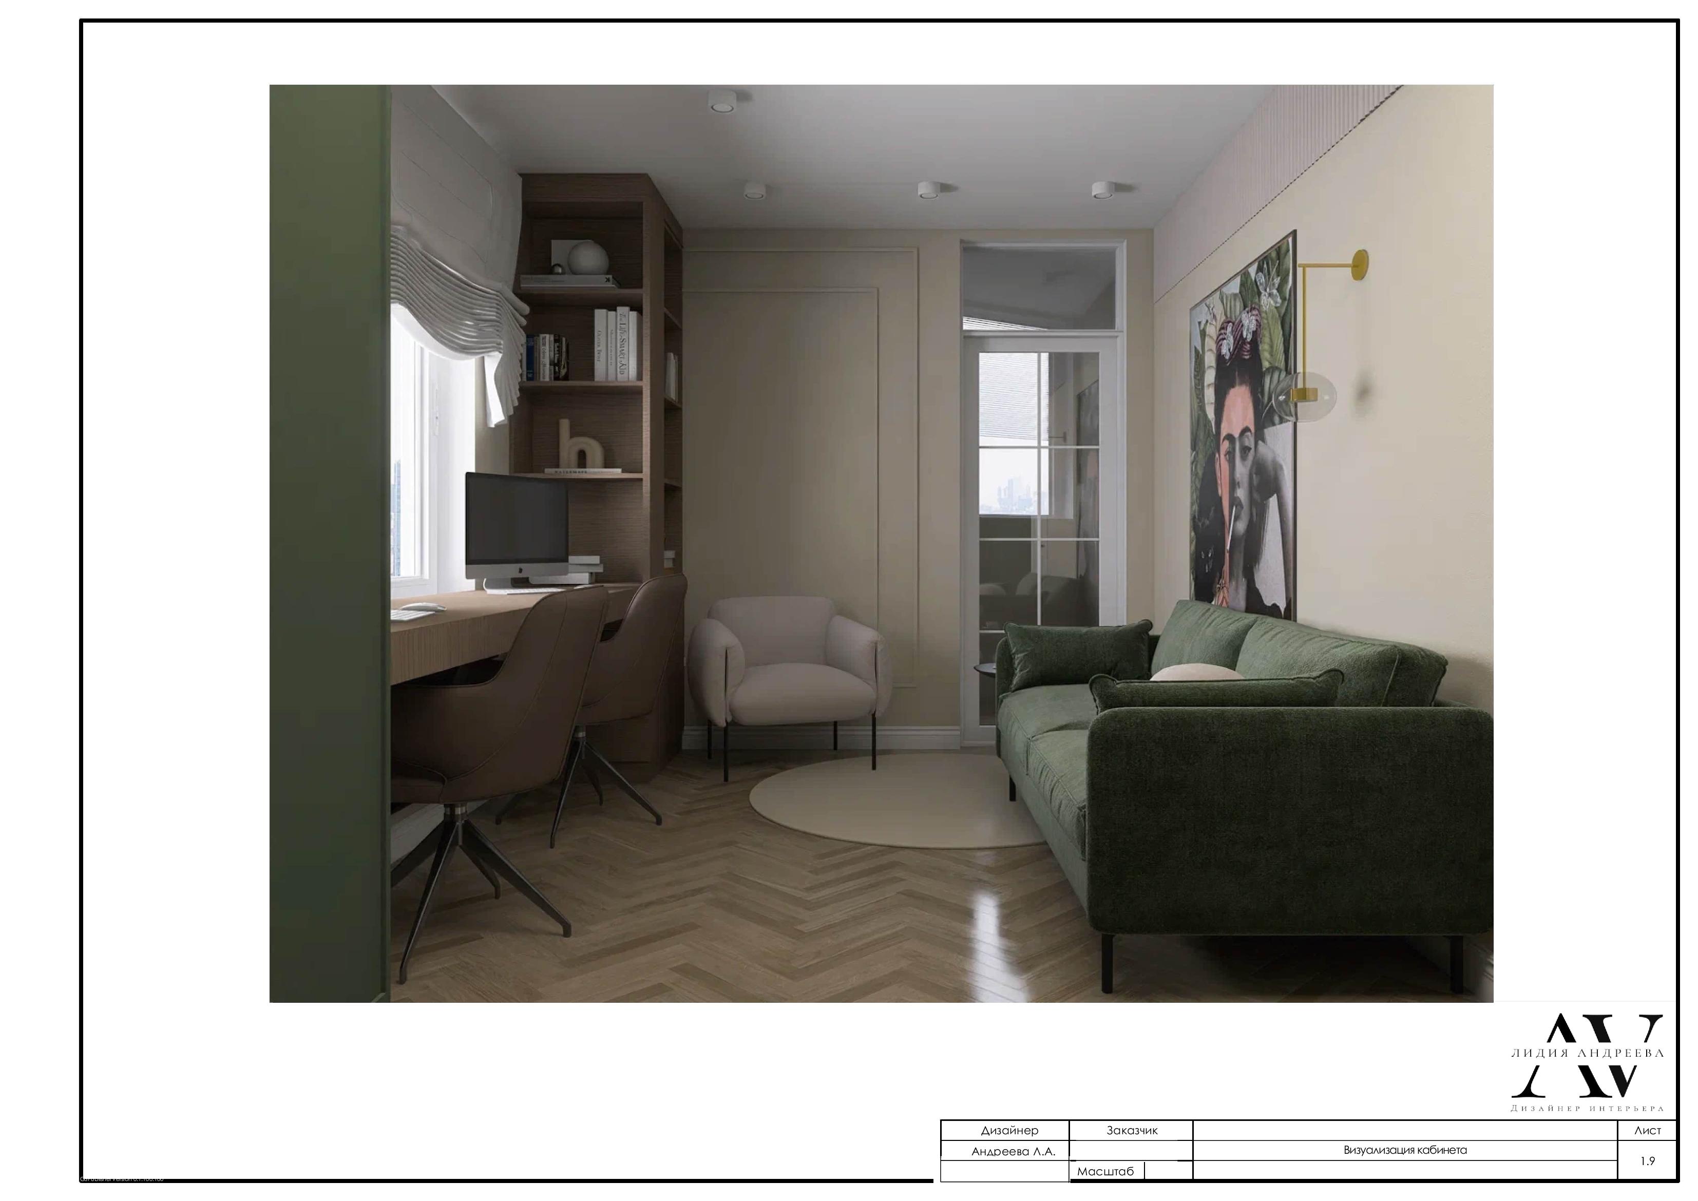
Task: Select the 'Андреева Л.А.' designer name
Action: [x=1013, y=1152]
